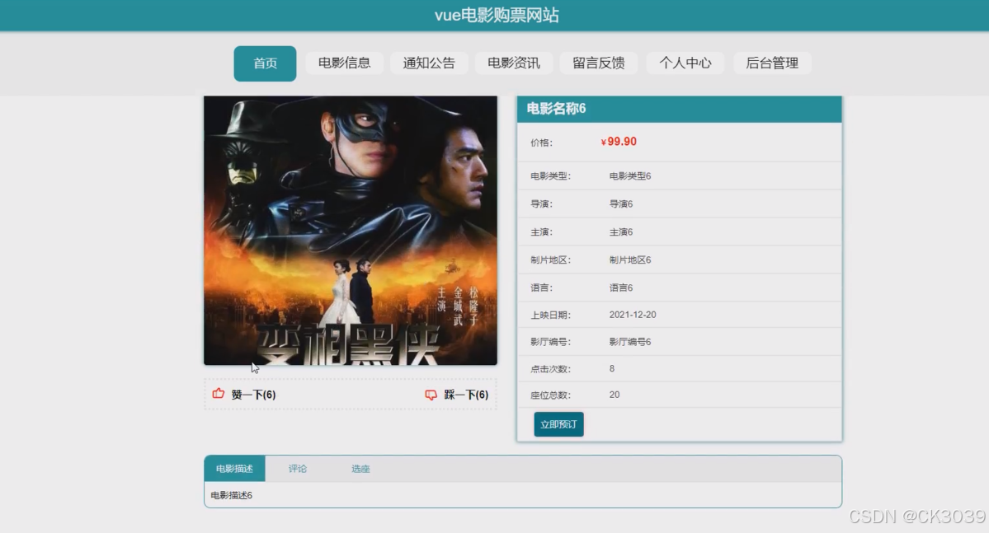Click the 电影描述6 description text

232,495
